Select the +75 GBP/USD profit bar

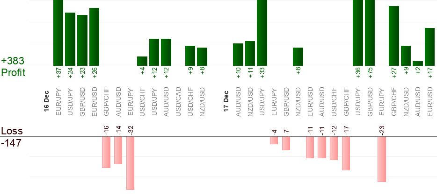click(x=370, y=33)
